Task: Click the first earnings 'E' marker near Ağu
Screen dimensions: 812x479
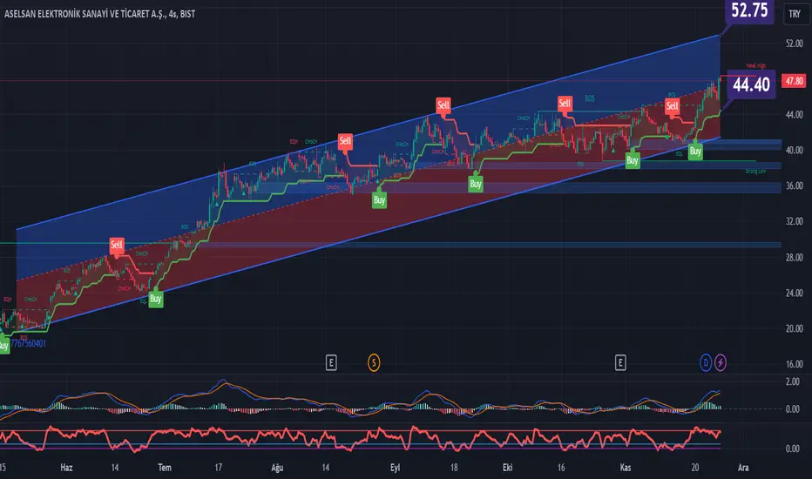Action: point(331,362)
